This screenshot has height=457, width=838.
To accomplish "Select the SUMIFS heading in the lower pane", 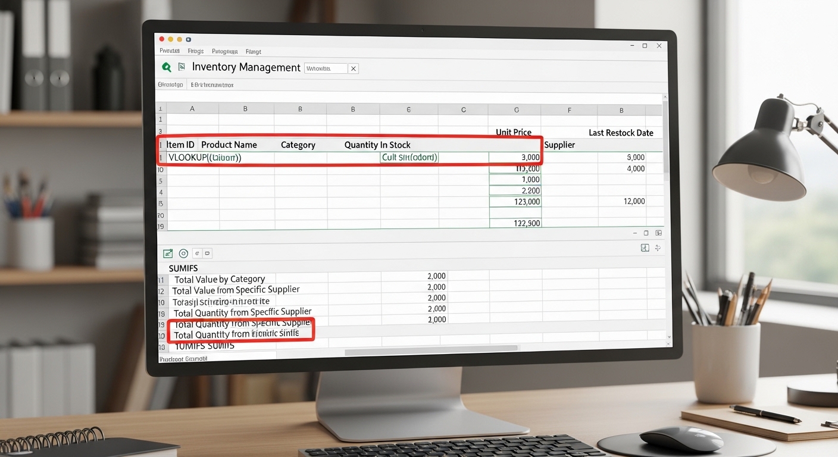I will pyautogui.click(x=183, y=268).
